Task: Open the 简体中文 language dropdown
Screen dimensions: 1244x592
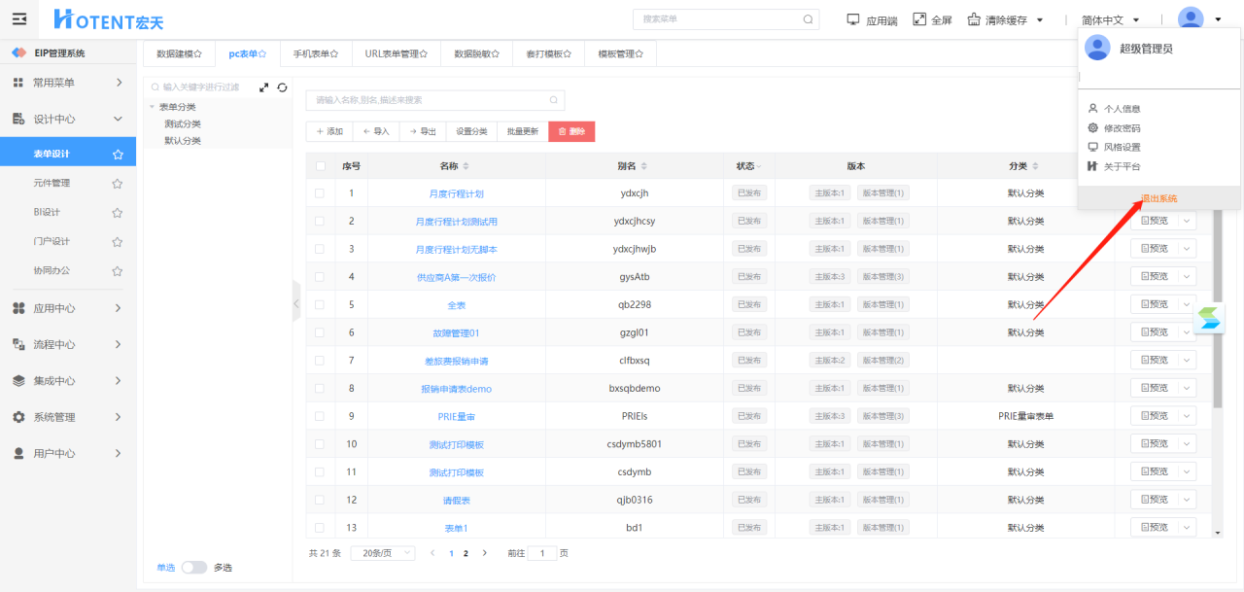Action: pos(1110,20)
